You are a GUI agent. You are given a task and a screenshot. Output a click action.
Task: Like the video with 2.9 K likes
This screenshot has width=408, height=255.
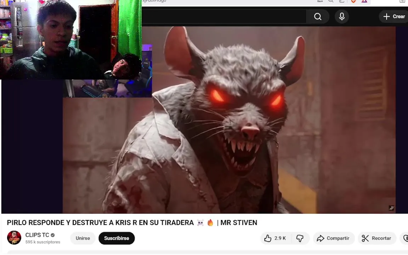coord(275,238)
